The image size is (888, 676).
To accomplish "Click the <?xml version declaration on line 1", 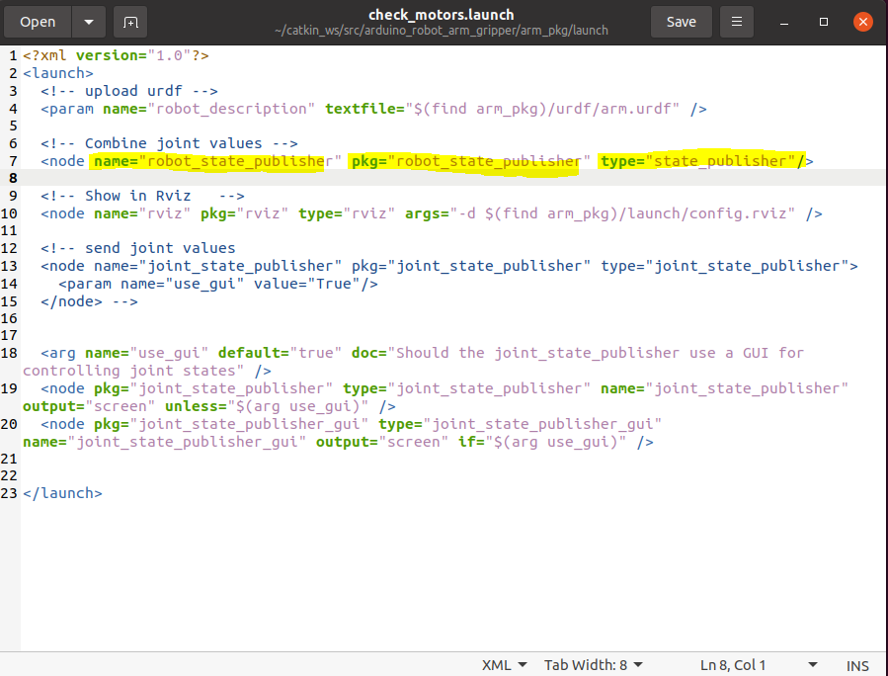I will pyautogui.click(x=116, y=55).
